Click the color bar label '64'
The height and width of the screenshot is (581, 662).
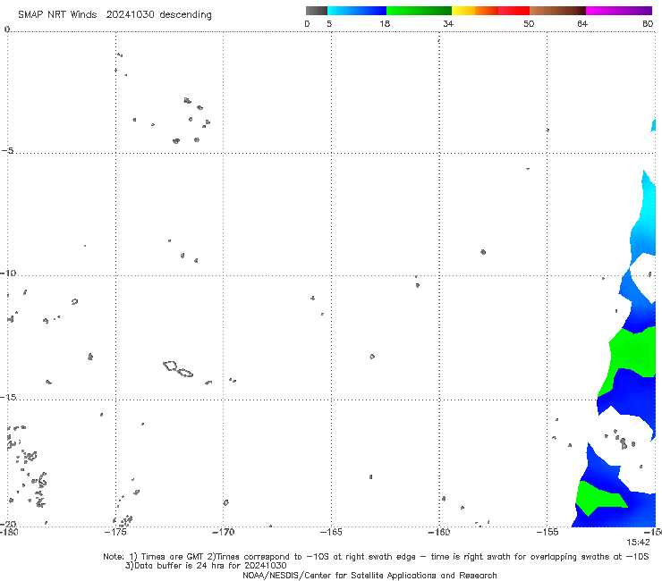pos(582,23)
